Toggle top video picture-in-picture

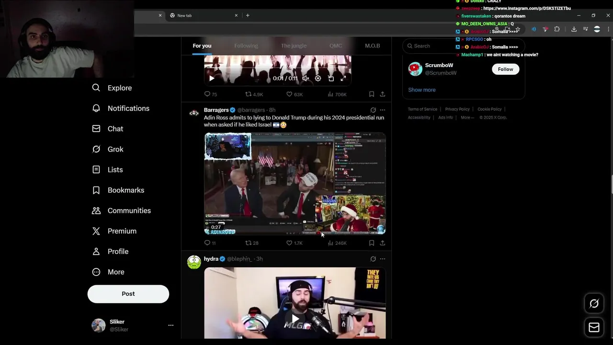tap(330, 78)
